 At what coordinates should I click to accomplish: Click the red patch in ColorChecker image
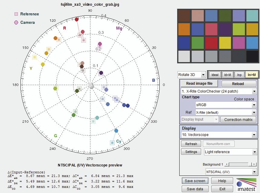pyautogui.click(x=211, y=43)
